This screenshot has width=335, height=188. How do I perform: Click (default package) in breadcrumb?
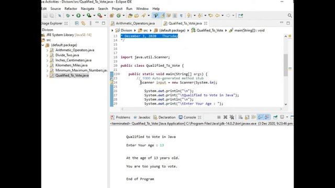[172, 30]
